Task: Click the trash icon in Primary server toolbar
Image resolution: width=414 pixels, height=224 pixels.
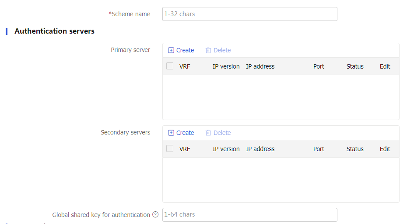Action: [x=208, y=50]
